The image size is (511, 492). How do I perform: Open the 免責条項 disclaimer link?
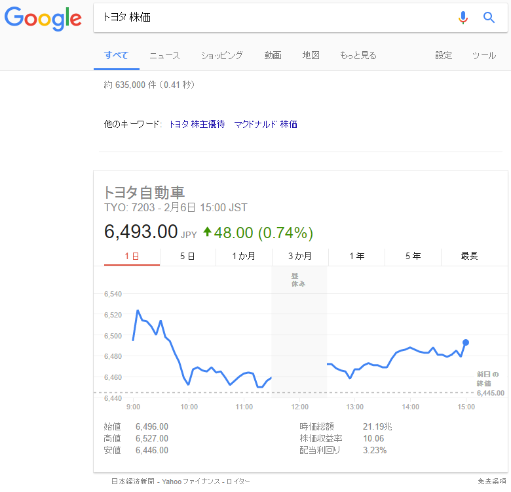click(x=492, y=482)
